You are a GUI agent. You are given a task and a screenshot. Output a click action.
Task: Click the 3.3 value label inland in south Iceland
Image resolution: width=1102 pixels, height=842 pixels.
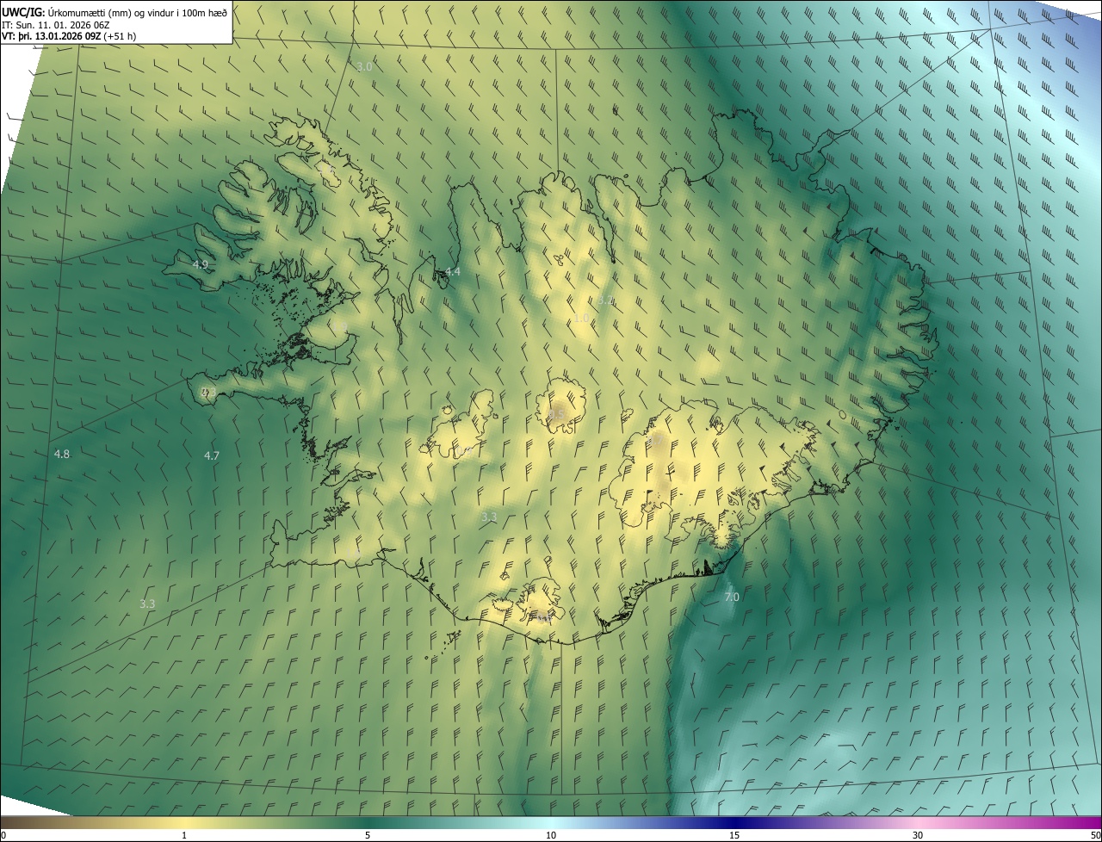pos(489,517)
